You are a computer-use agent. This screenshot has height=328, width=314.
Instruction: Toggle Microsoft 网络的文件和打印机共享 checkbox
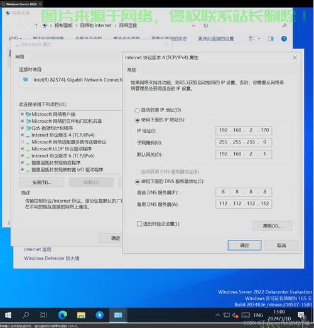[23, 121]
